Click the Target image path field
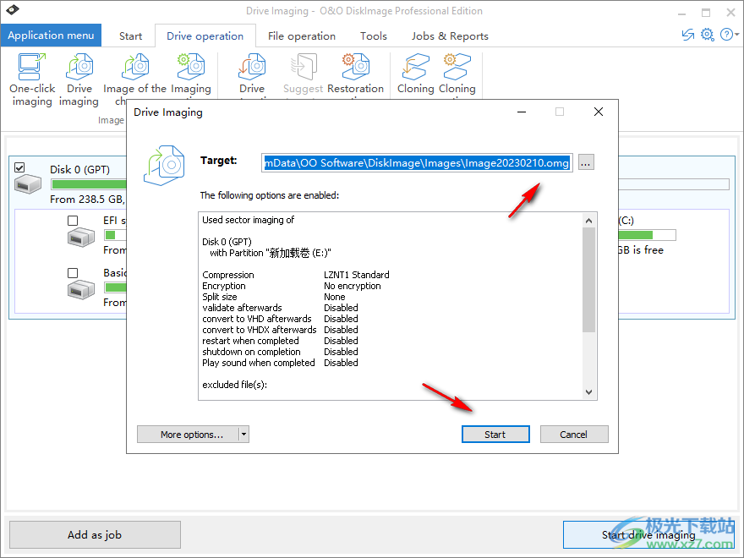The image size is (744, 558). pyautogui.click(x=417, y=162)
